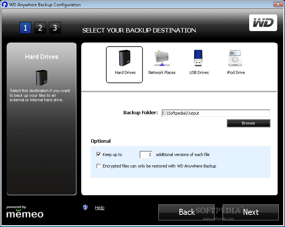
Task: Jump to step 3 of the wizard
Action: 55,28
